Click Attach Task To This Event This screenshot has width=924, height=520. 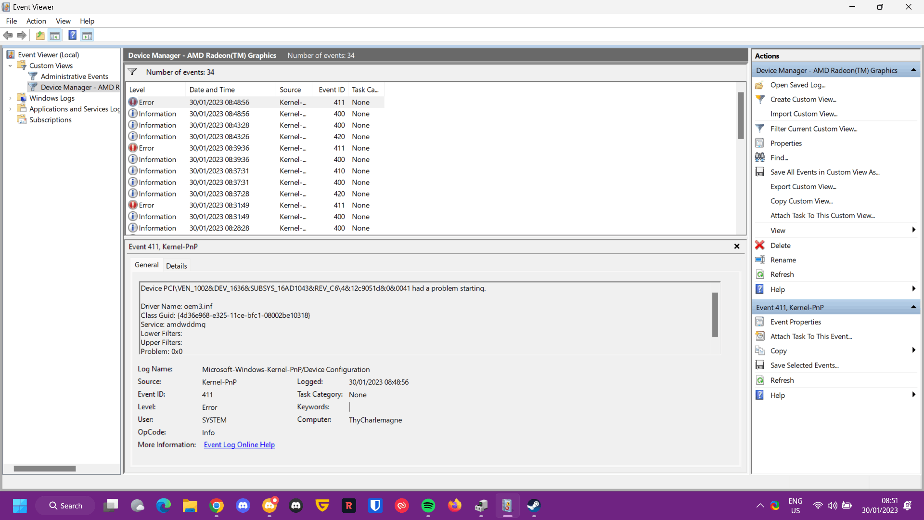pos(811,336)
